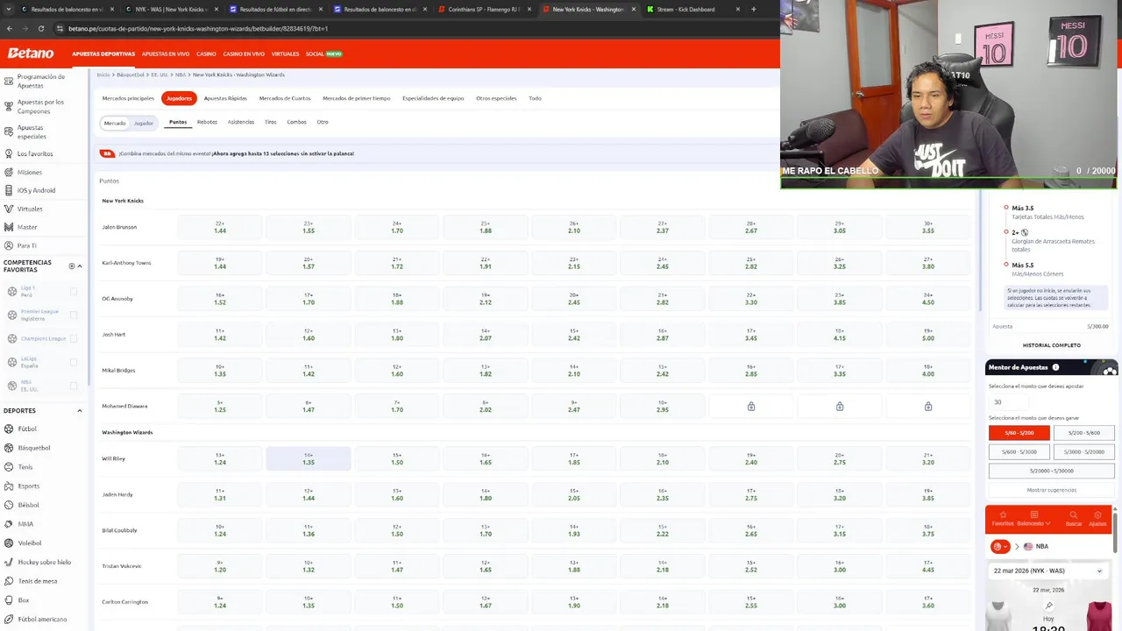The image size is (1122, 631).
Task: Check the Champions League favorite checkbox
Action: pos(74,338)
